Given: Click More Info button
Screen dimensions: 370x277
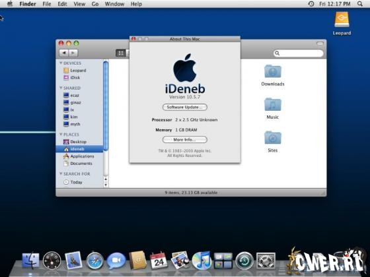Looking at the screenshot, I should click(x=185, y=140).
